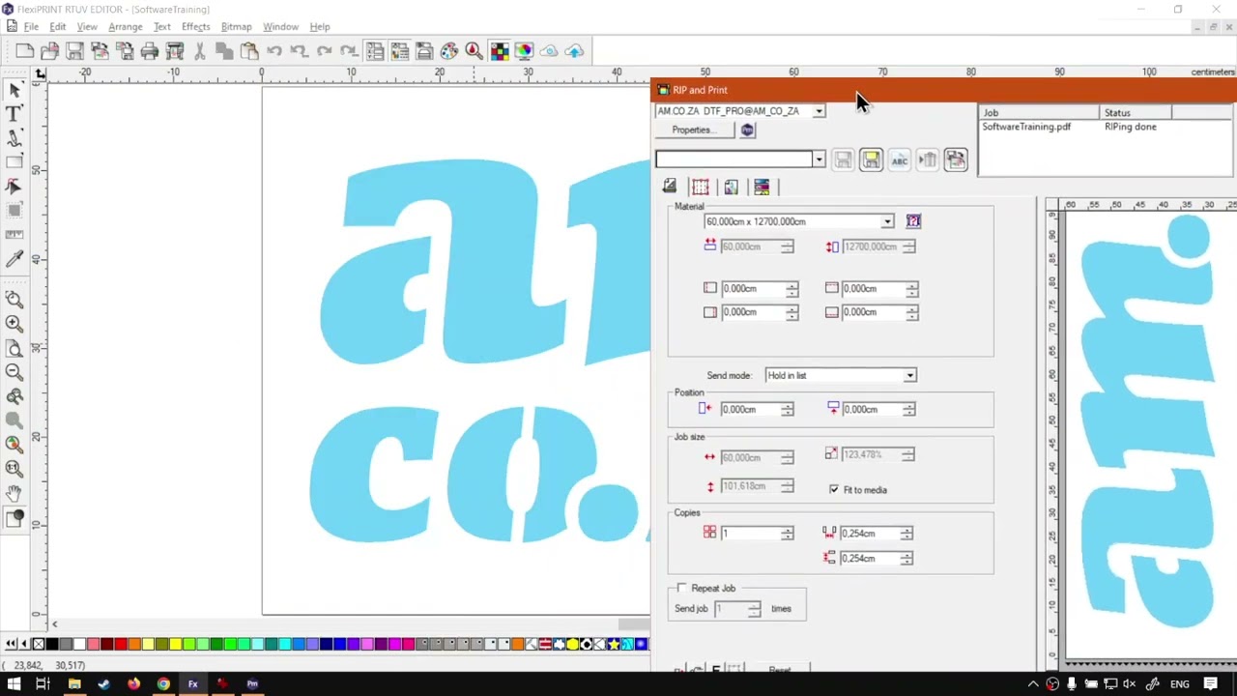The image size is (1237, 696).
Task: Open the material size dropdown
Action: (887, 221)
